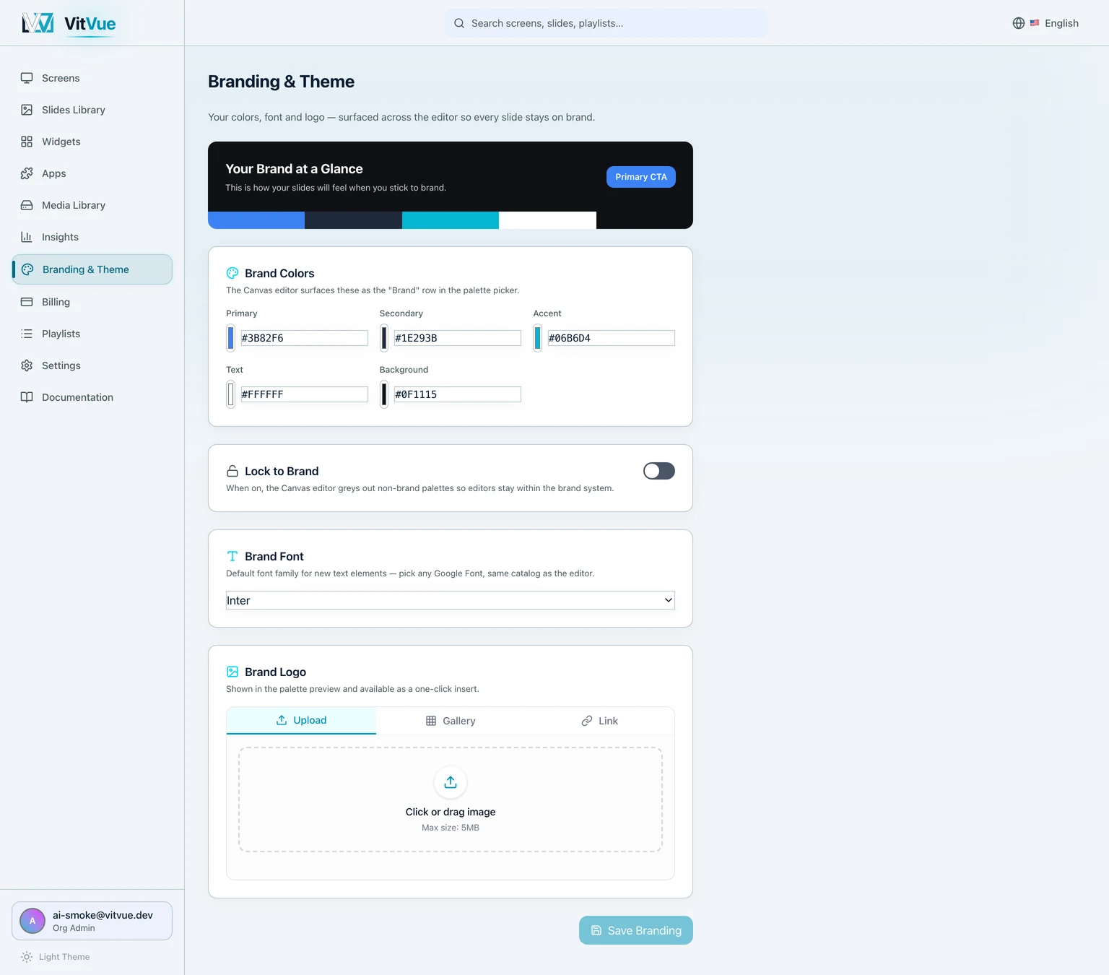1109x975 pixels.
Task: Open Media Library from sidebar
Action: [x=92, y=205]
